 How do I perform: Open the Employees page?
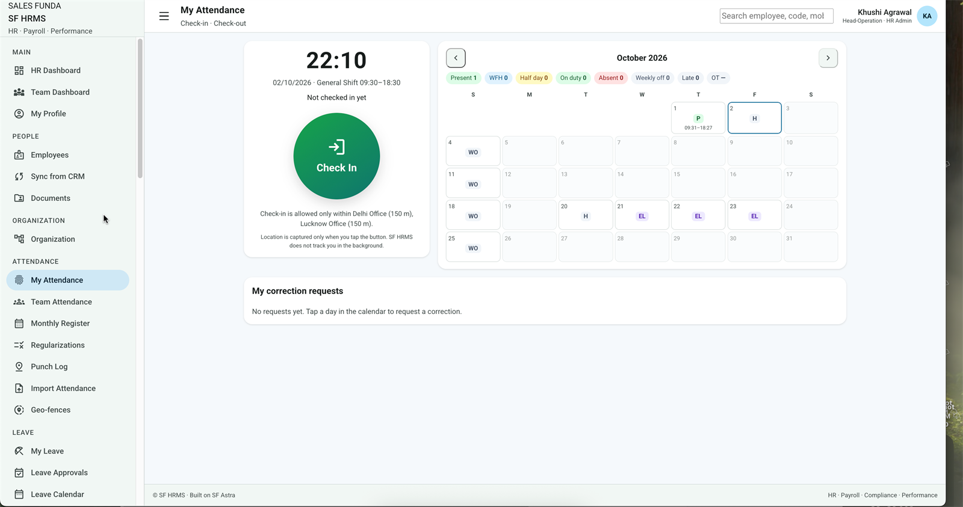pos(68,155)
